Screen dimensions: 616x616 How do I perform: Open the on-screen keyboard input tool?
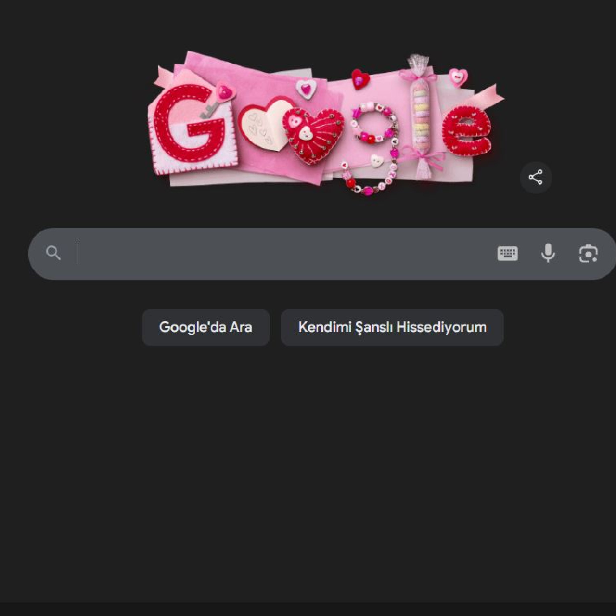click(x=508, y=254)
